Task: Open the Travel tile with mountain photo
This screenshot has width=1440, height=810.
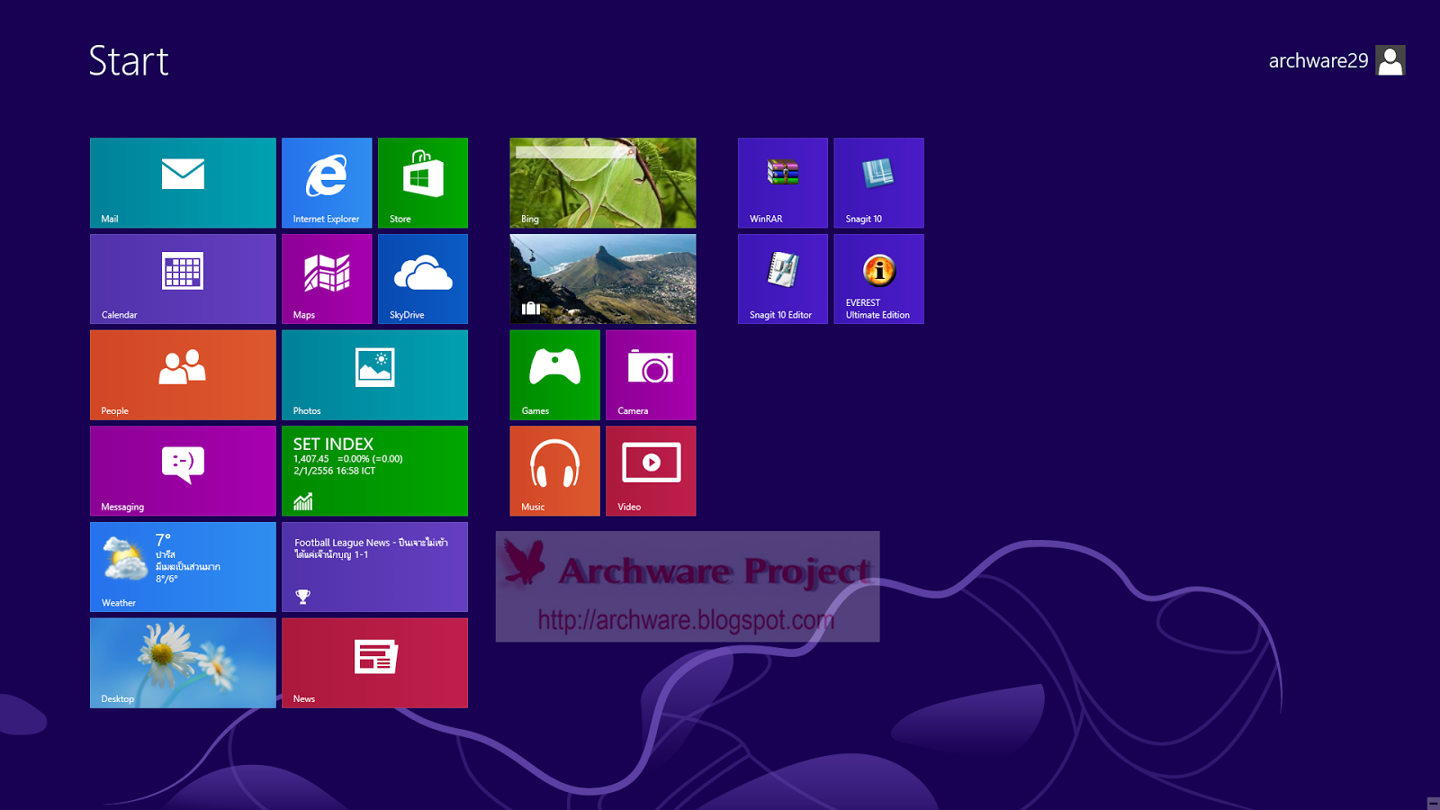Action: tap(603, 279)
